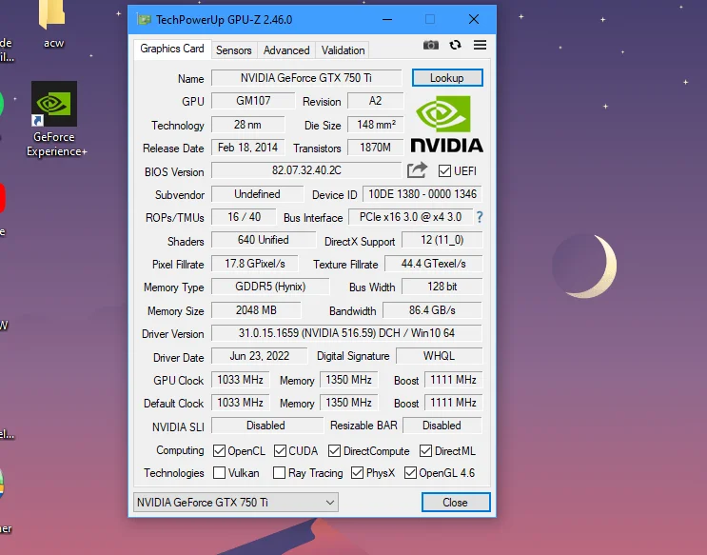Click the refresh arrows icon
This screenshot has height=555, width=707.
coord(456,45)
